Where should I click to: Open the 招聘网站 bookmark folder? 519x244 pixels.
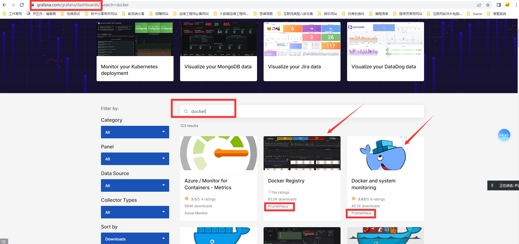[x=159, y=14]
